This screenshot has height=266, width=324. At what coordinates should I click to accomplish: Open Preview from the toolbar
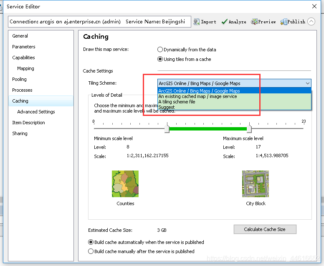263,22
